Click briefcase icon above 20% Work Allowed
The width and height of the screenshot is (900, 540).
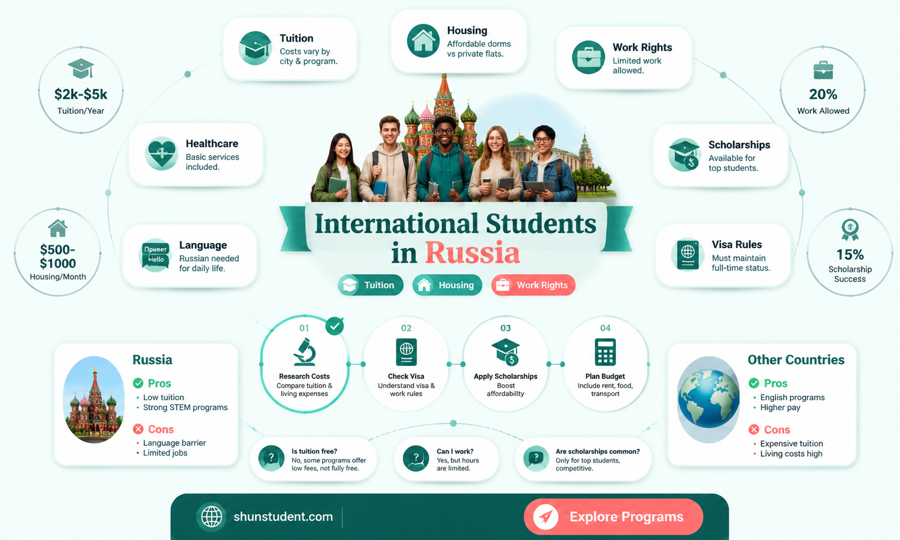point(823,70)
